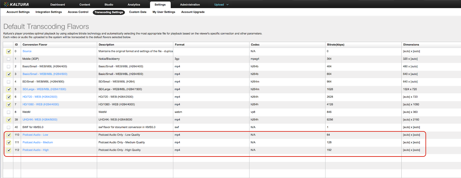Open HD/1080 - WEB (H264/4000) link

click(41, 105)
